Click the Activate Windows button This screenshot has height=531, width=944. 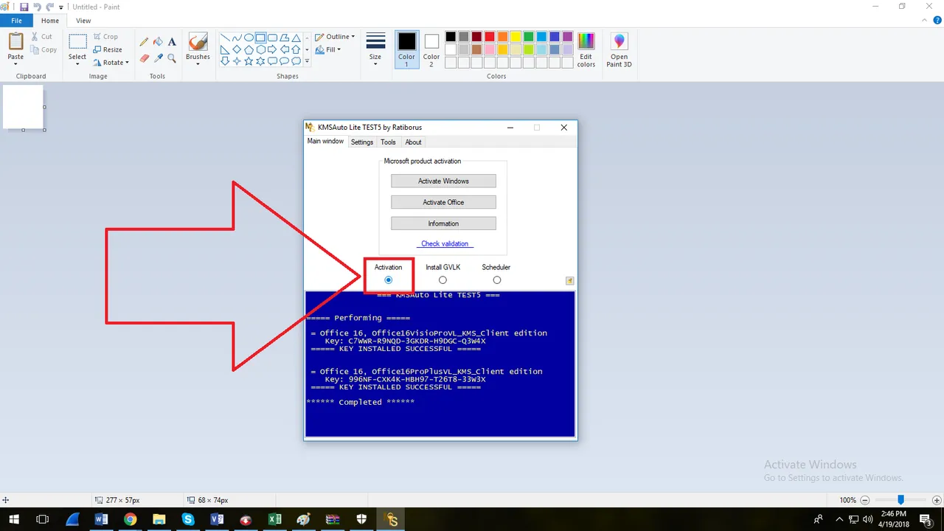point(443,181)
